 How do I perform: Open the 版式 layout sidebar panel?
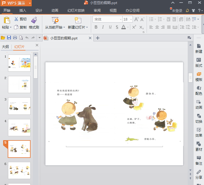point(199,63)
